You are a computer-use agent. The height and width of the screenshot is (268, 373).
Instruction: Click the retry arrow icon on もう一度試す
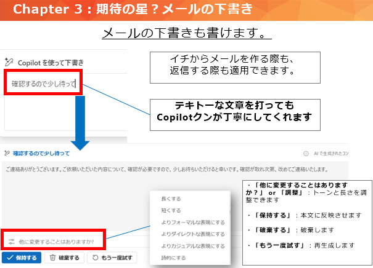pos(95,258)
